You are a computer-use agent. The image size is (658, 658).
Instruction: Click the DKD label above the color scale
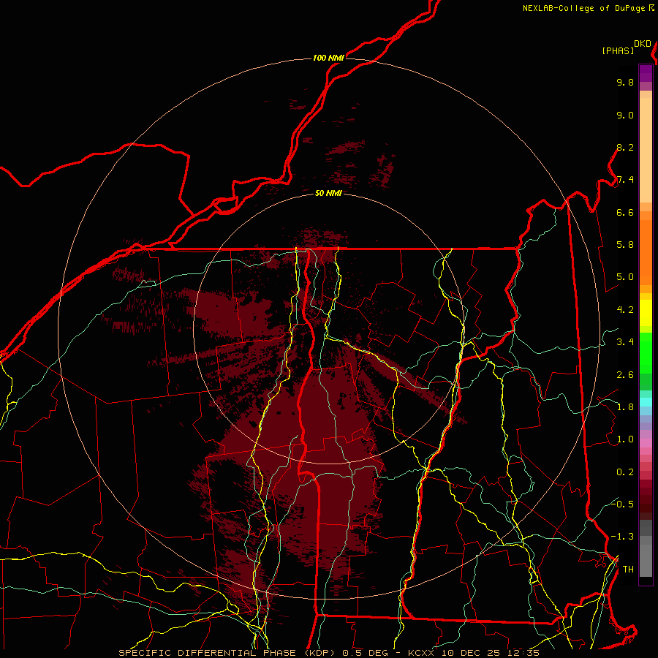point(642,44)
